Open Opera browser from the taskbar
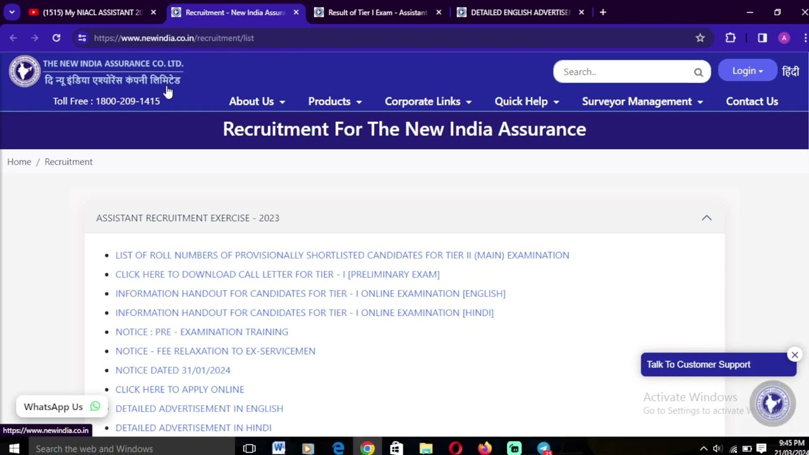The height and width of the screenshot is (455, 809). click(455, 449)
